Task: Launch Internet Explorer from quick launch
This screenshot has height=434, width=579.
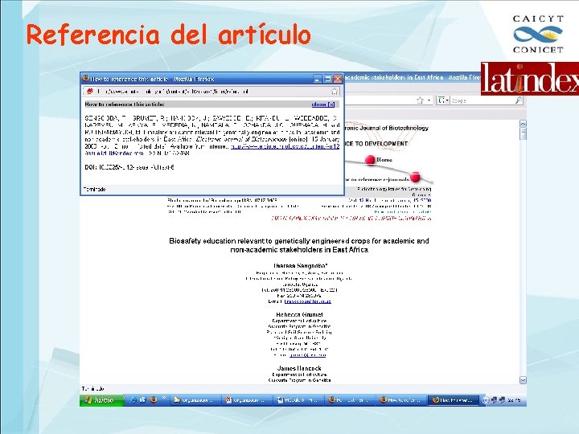Action: (133, 400)
